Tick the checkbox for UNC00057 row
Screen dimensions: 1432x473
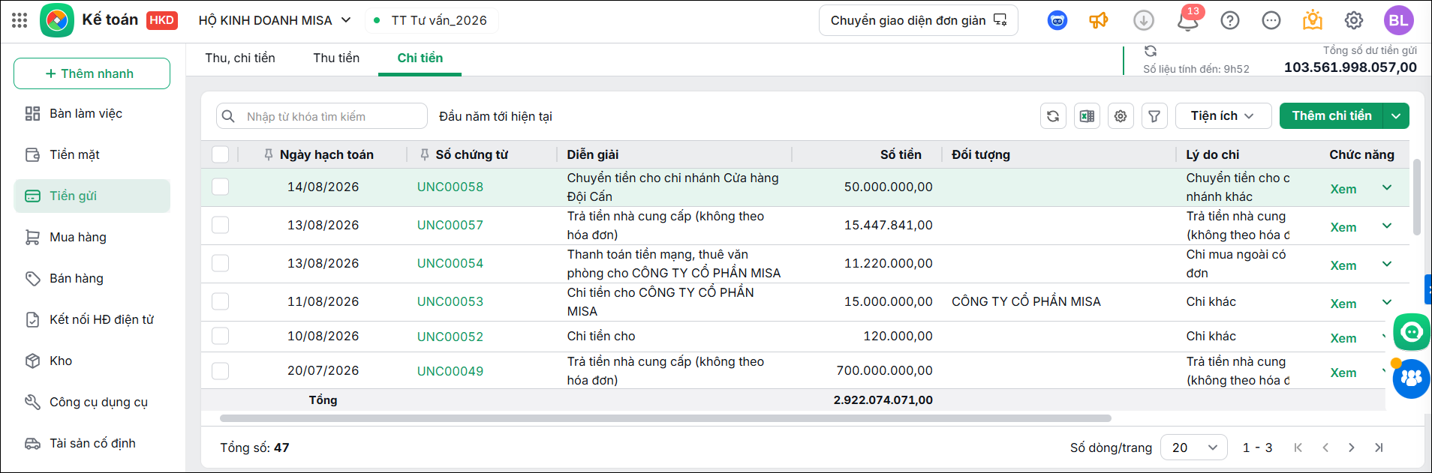click(220, 225)
